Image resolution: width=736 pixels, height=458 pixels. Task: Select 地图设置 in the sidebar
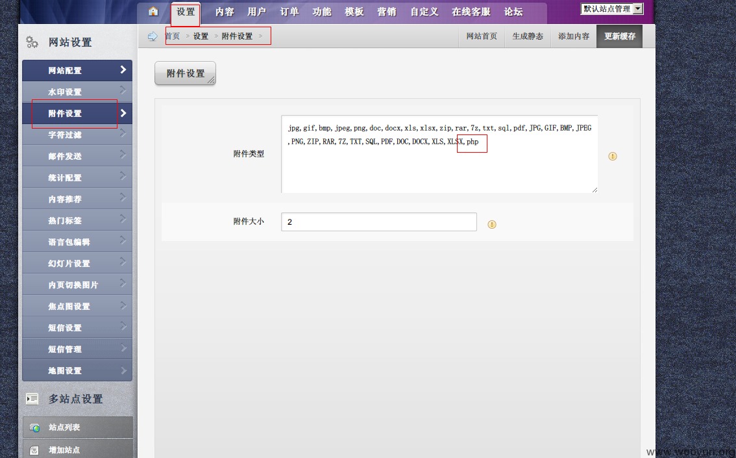pos(77,371)
